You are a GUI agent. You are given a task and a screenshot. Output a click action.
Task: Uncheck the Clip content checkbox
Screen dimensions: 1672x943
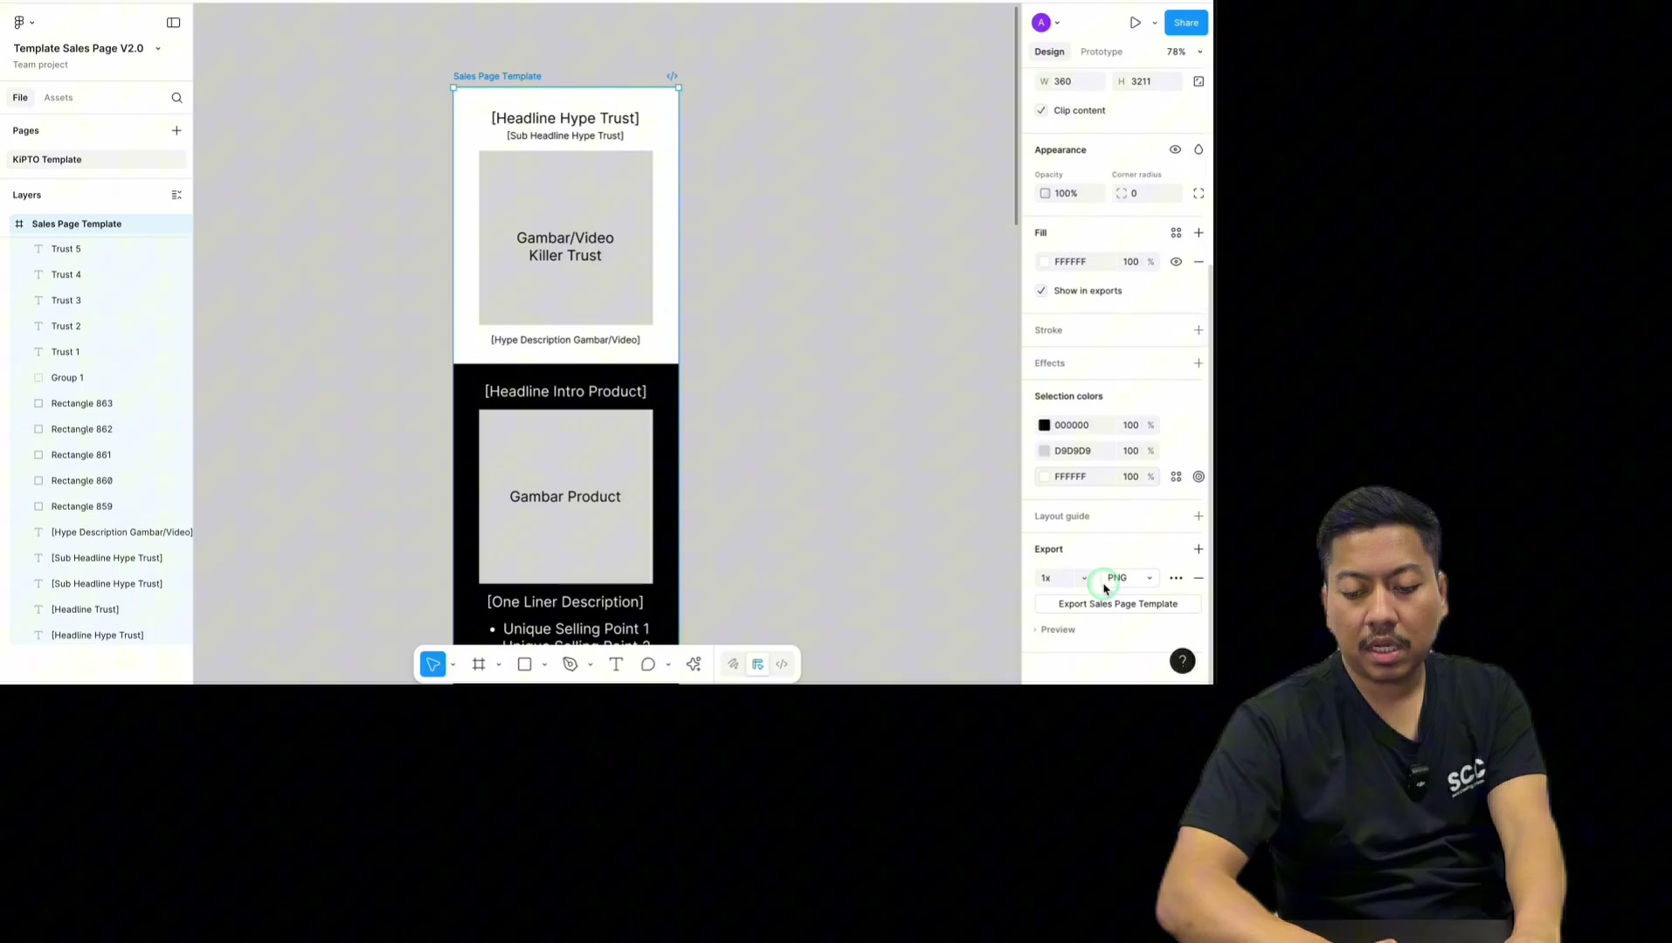click(1041, 110)
